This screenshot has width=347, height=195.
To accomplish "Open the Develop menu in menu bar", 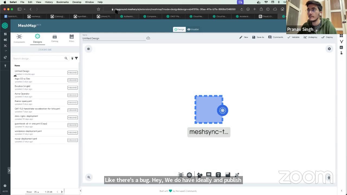I will (x=77, y=2).
